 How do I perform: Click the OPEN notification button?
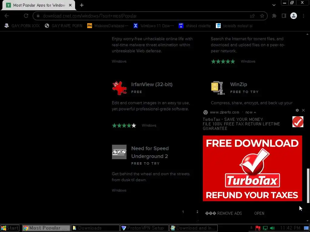tap(259, 213)
